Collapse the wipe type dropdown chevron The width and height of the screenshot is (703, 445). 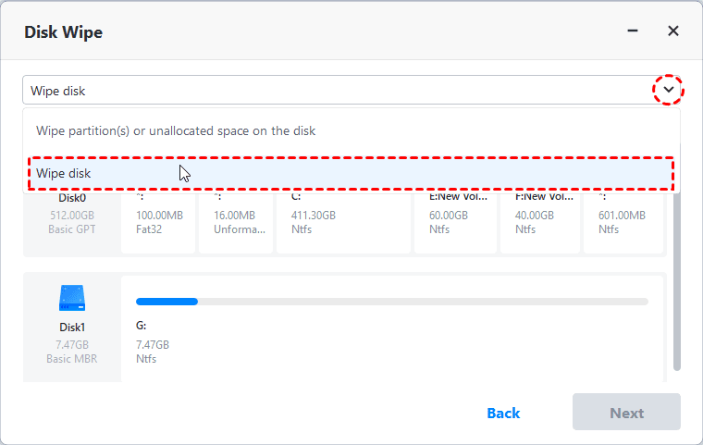click(668, 91)
